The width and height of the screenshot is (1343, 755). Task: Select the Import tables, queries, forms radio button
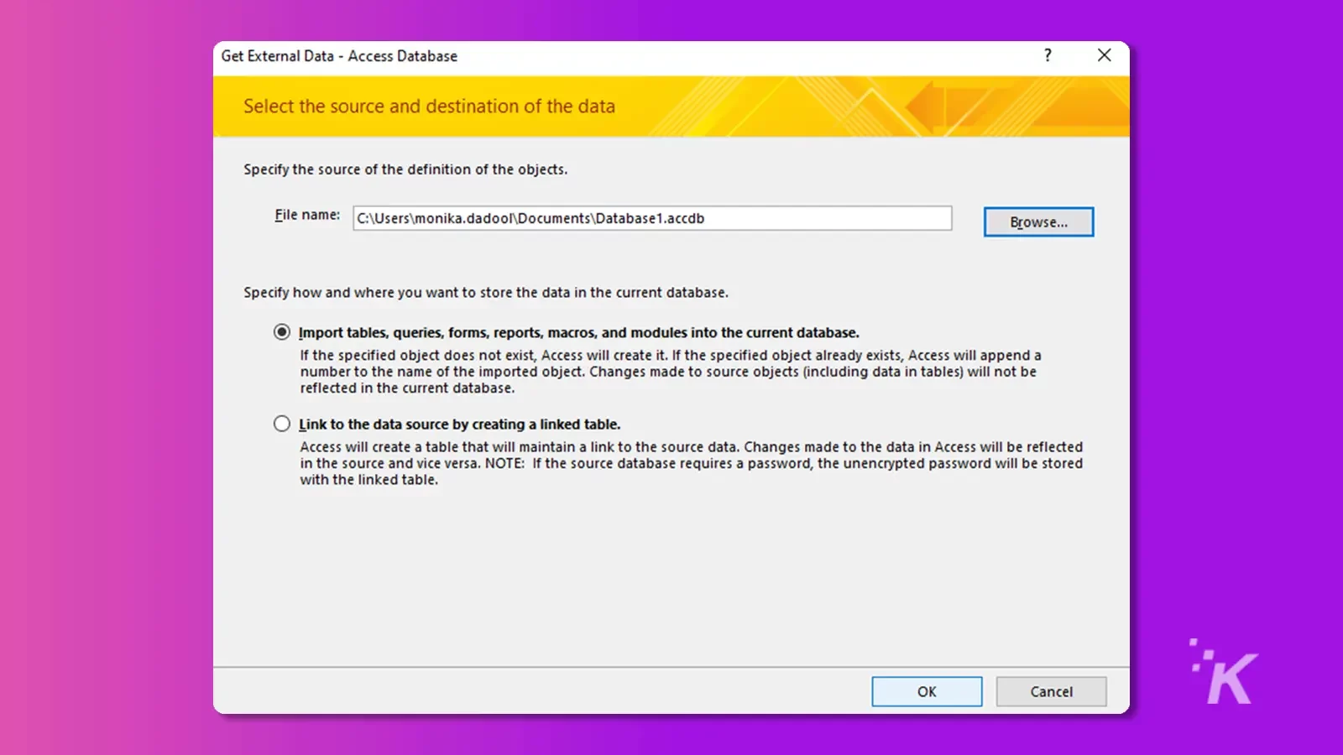tap(282, 332)
